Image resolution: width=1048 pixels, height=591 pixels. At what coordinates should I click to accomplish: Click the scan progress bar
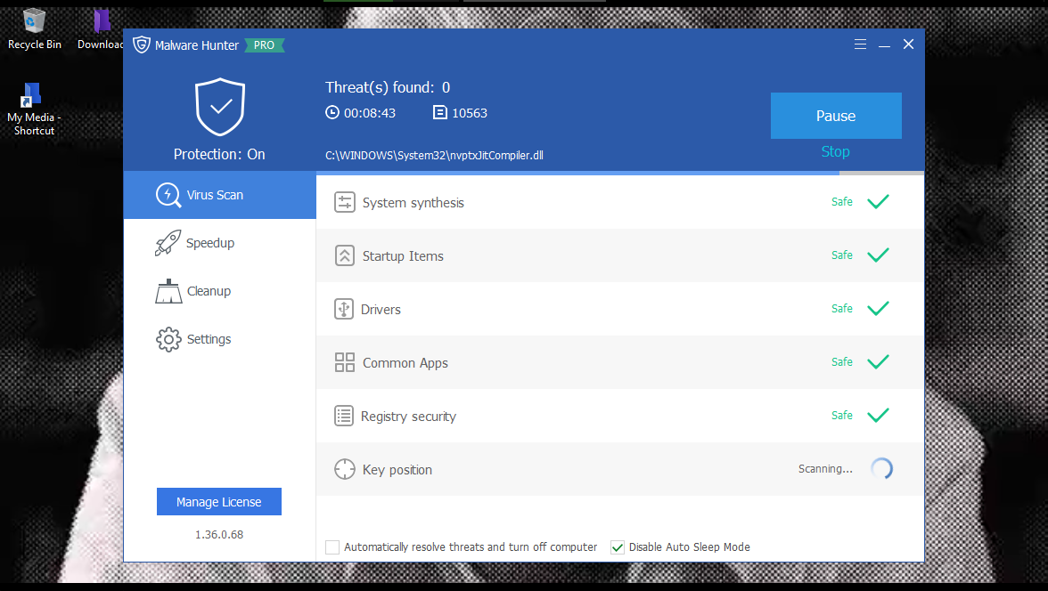click(620, 173)
